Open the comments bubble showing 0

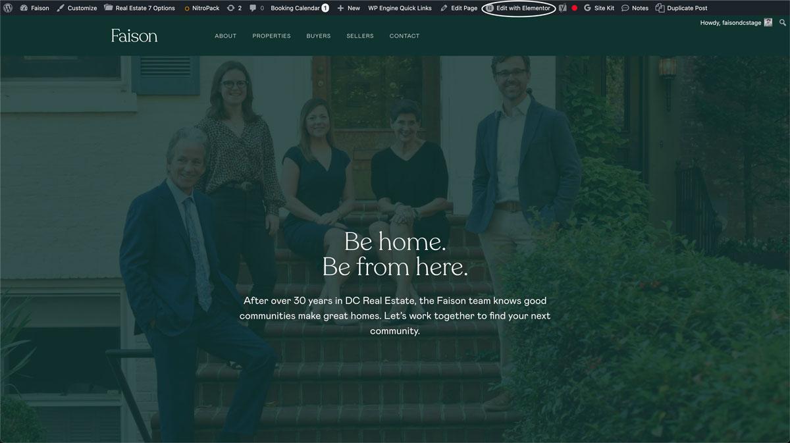click(x=257, y=8)
